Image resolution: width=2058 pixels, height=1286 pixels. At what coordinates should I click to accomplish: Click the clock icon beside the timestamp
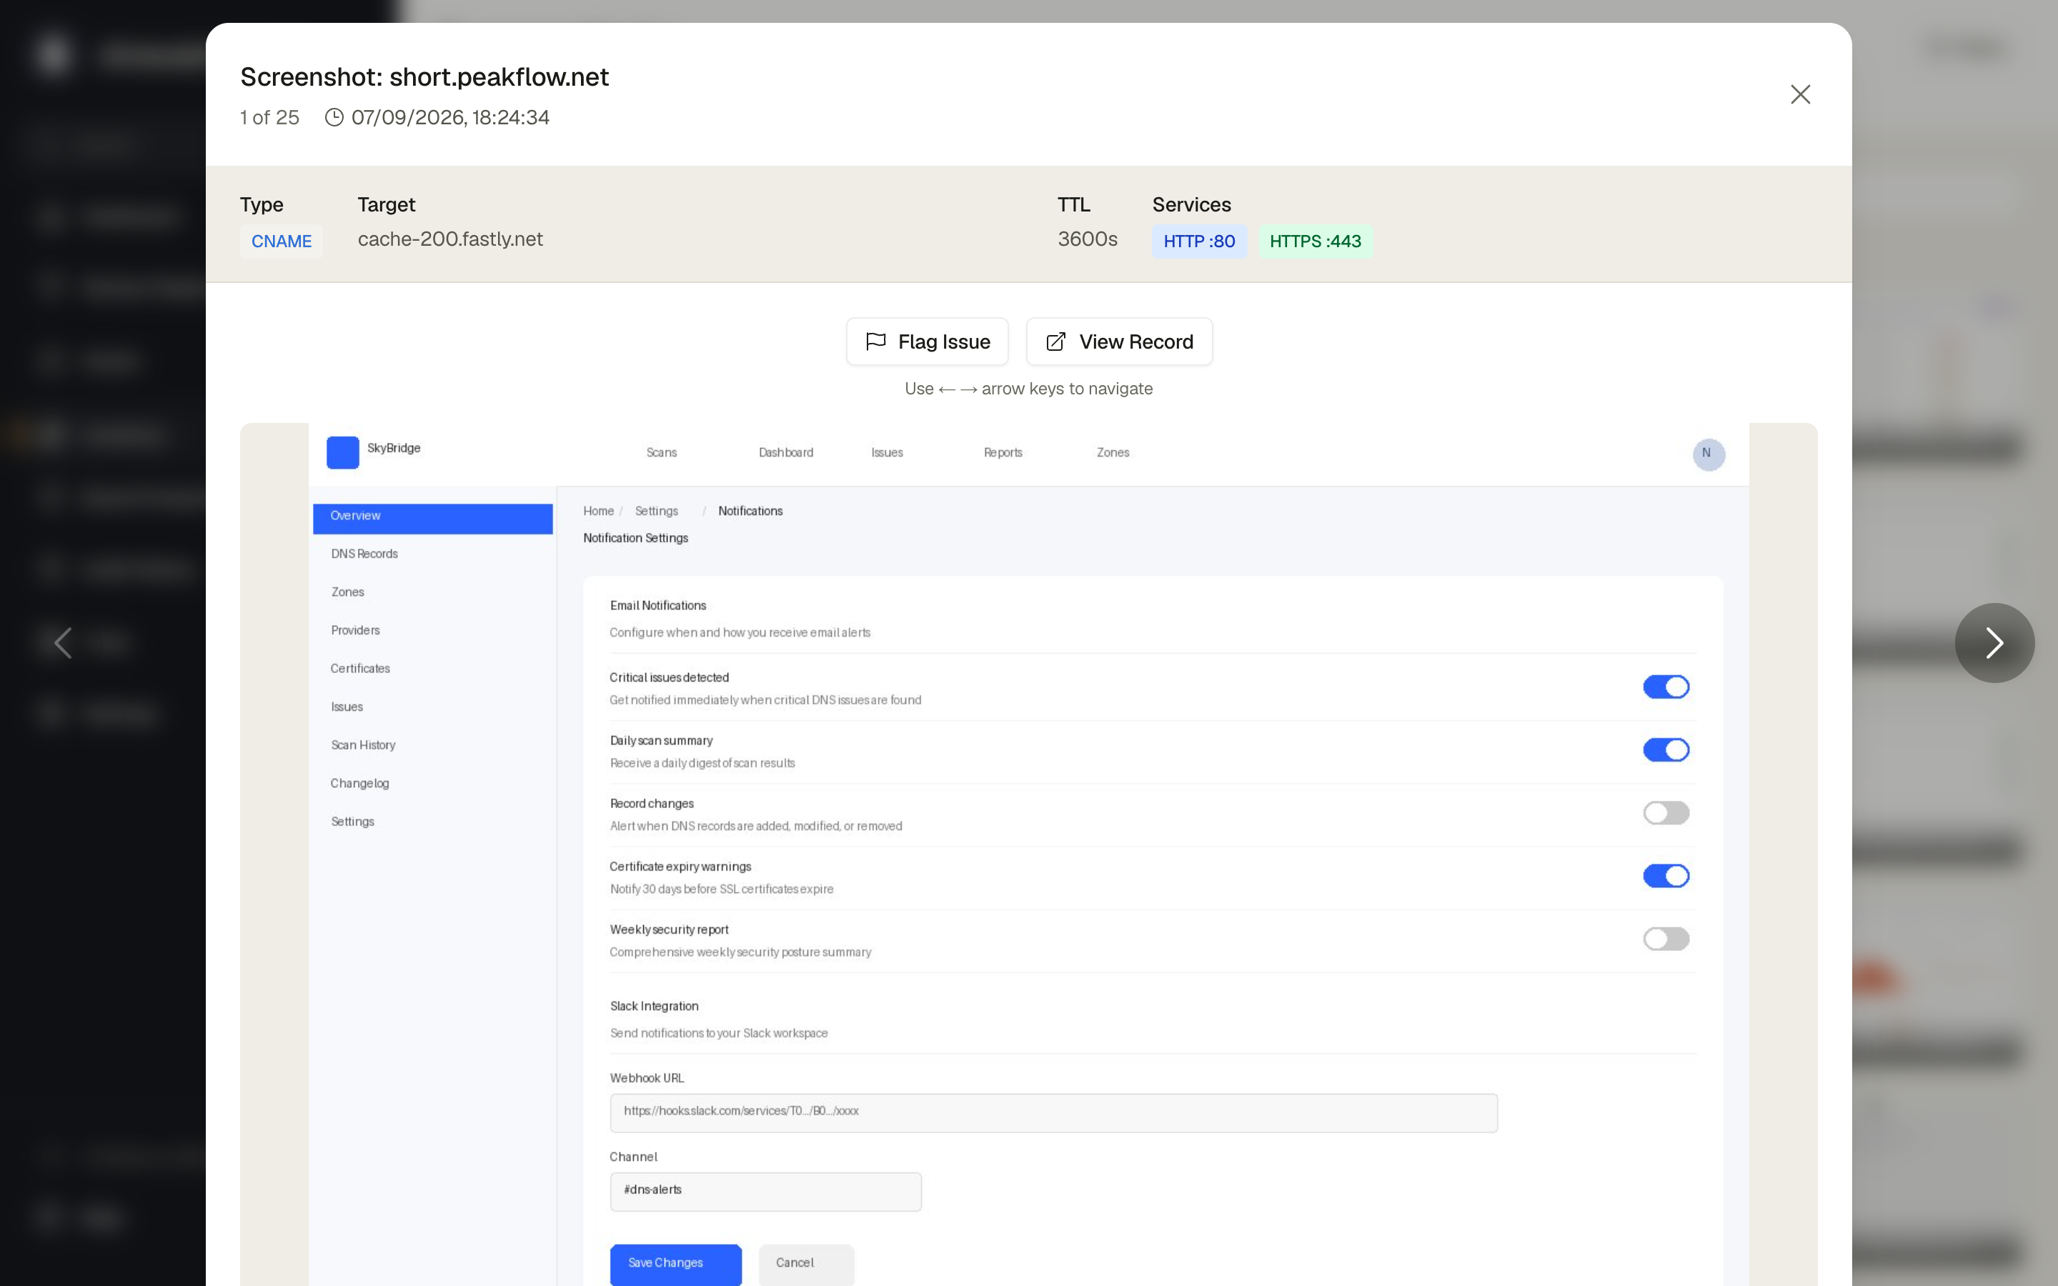point(334,117)
